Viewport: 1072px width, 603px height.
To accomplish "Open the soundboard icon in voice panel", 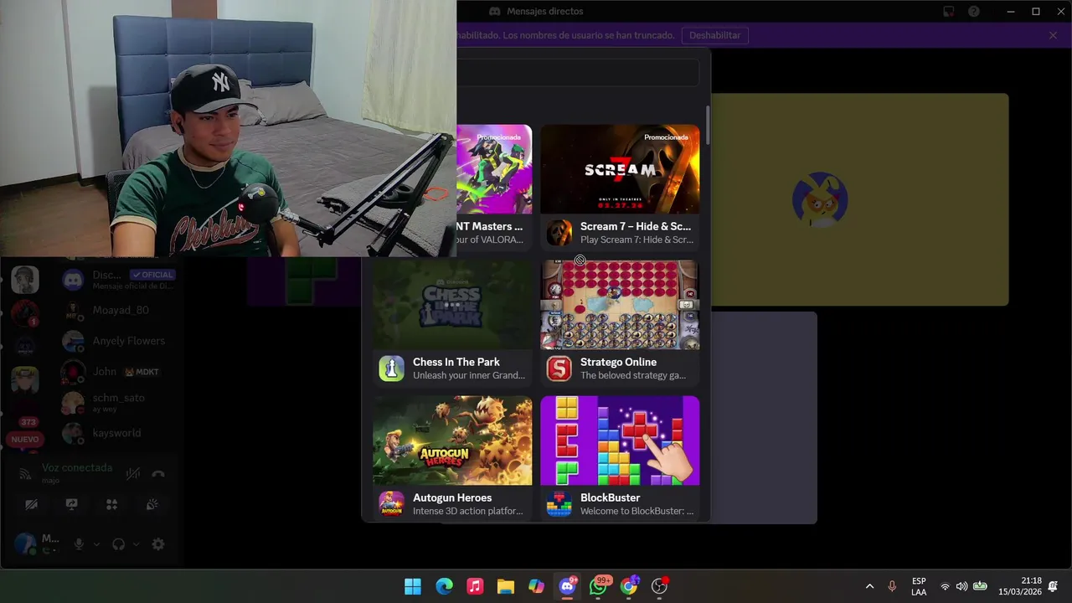I will (152, 504).
